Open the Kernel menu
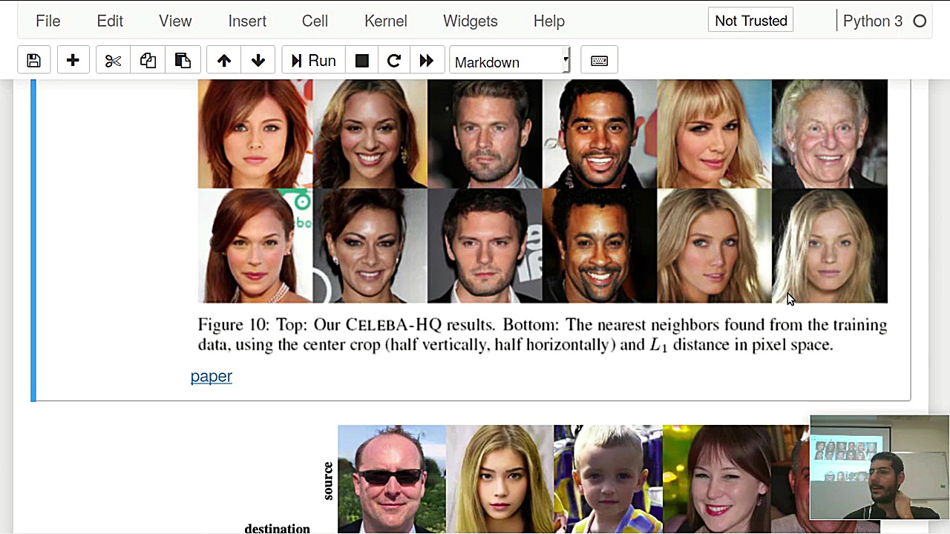950x534 pixels. click(x=386, y=21)
